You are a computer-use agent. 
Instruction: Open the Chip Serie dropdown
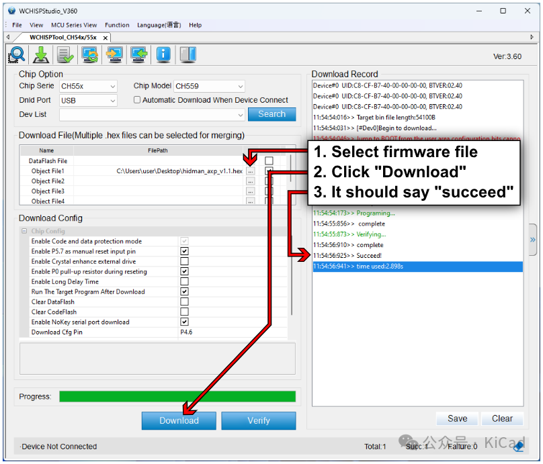[x=88, y=86]
